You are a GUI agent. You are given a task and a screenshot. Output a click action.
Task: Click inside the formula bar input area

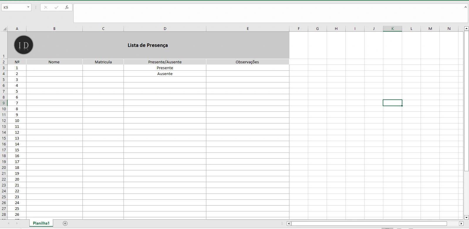(264, 13)
